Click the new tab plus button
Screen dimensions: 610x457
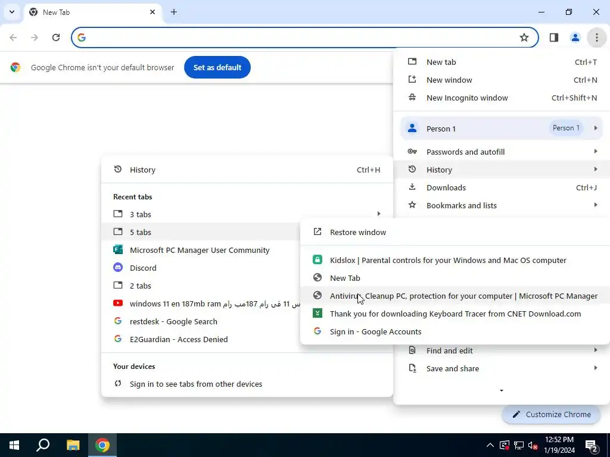click(x=174, y=12)
